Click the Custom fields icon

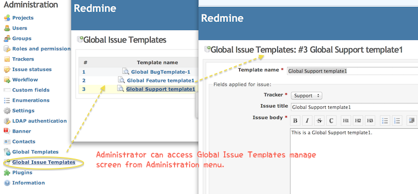coord(7,90)
